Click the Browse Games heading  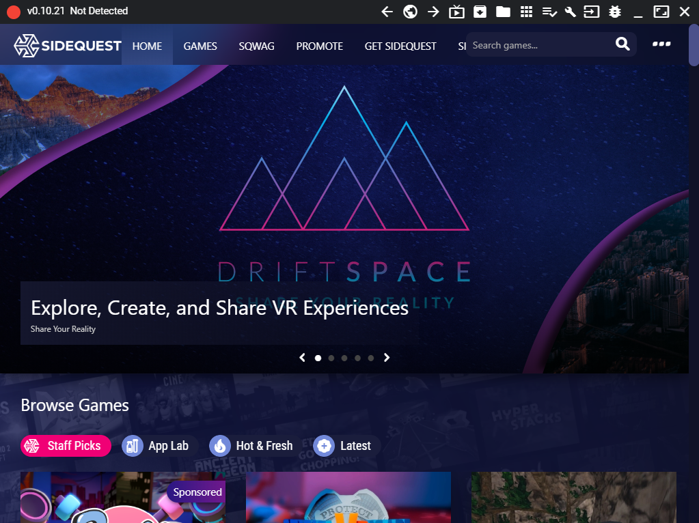coord(75,406)
